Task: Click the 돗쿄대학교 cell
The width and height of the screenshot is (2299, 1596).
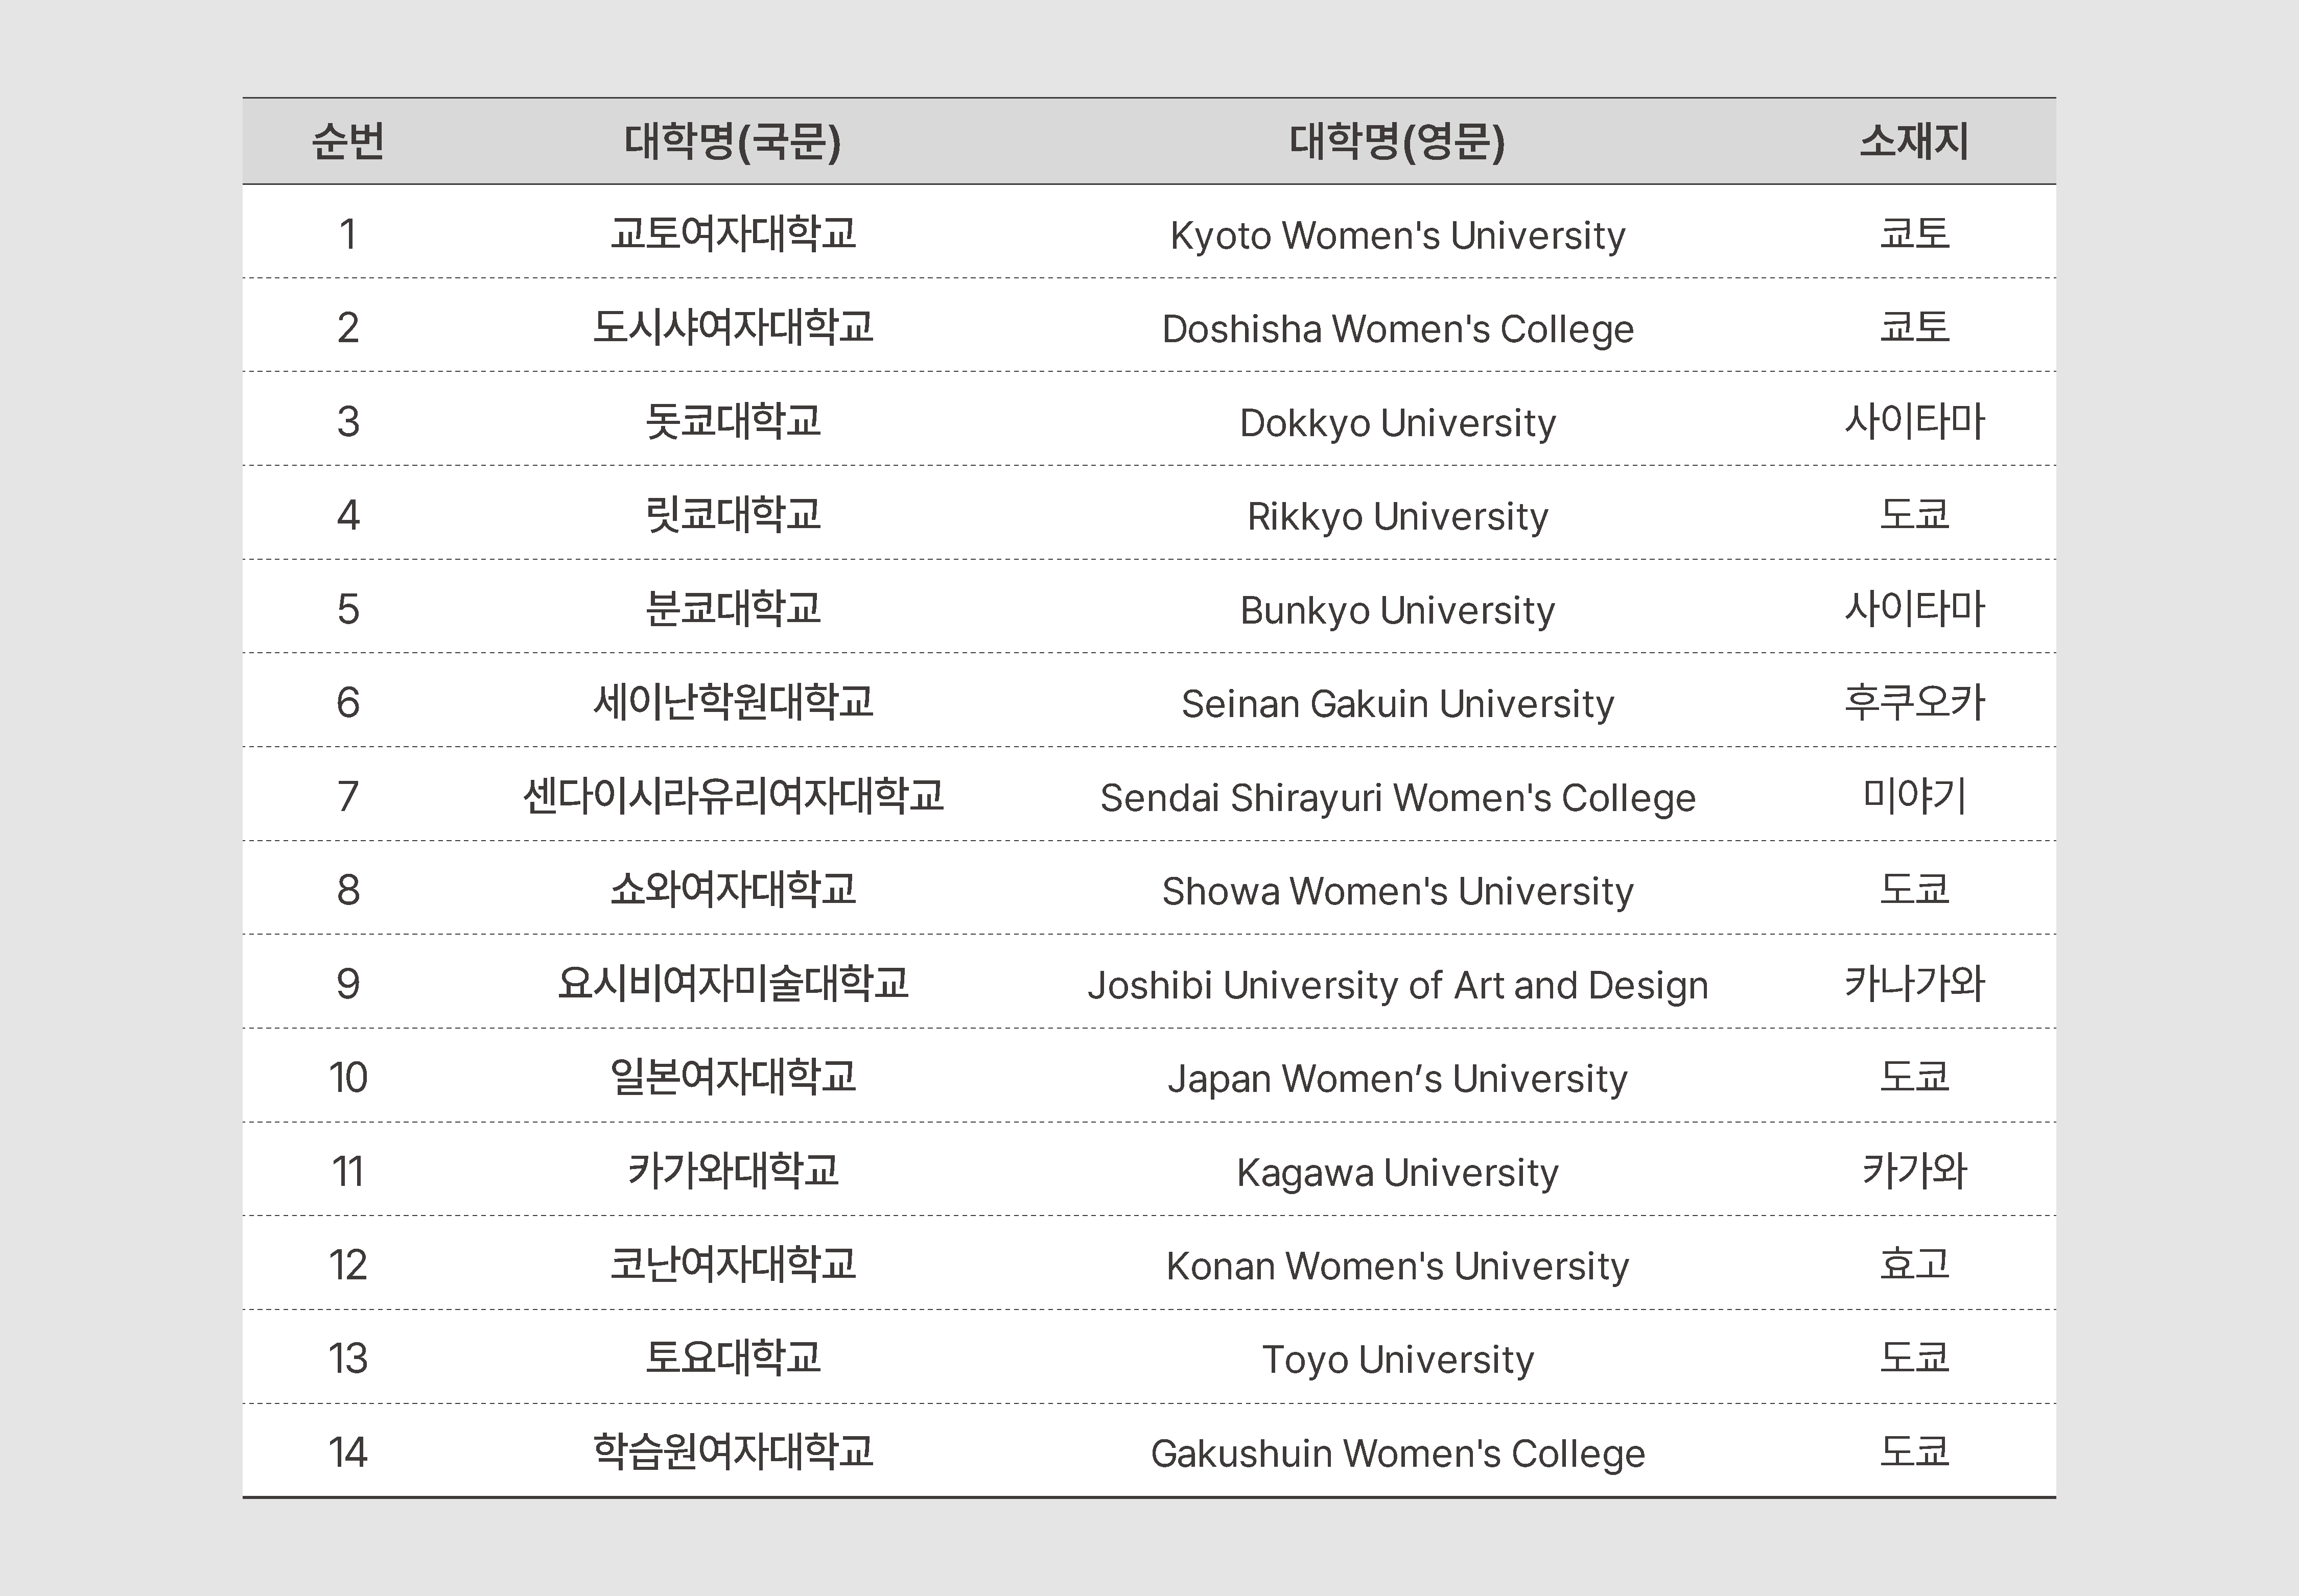Action: [732, 421]
